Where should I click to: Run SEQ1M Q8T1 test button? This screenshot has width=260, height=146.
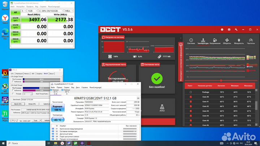pos(16,19)
